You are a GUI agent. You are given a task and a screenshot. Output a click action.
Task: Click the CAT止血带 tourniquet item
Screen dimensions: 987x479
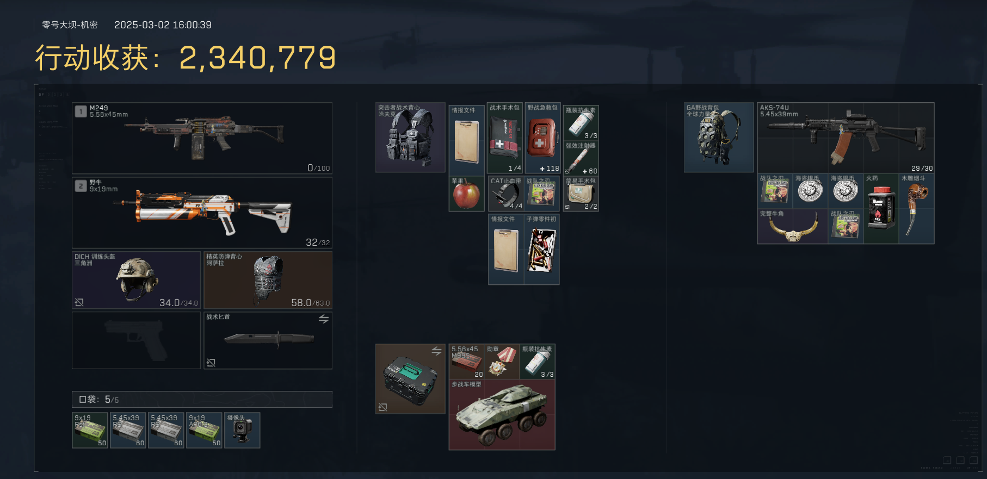[506, 194]
